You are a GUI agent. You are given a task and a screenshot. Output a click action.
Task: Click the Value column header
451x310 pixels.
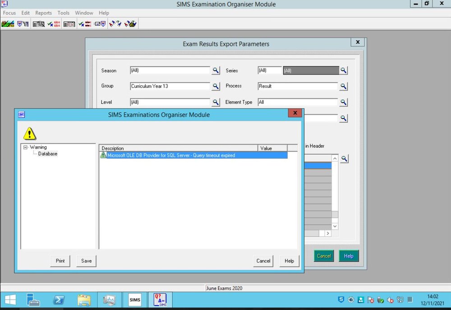[272, 148]
